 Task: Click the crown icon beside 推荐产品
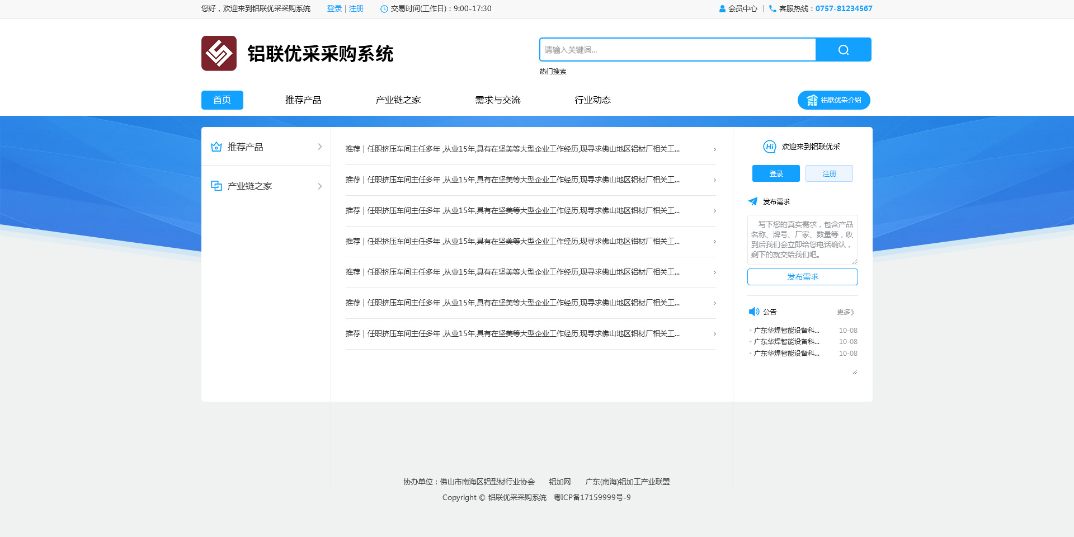pyautogui.click(x=216, y=147)
